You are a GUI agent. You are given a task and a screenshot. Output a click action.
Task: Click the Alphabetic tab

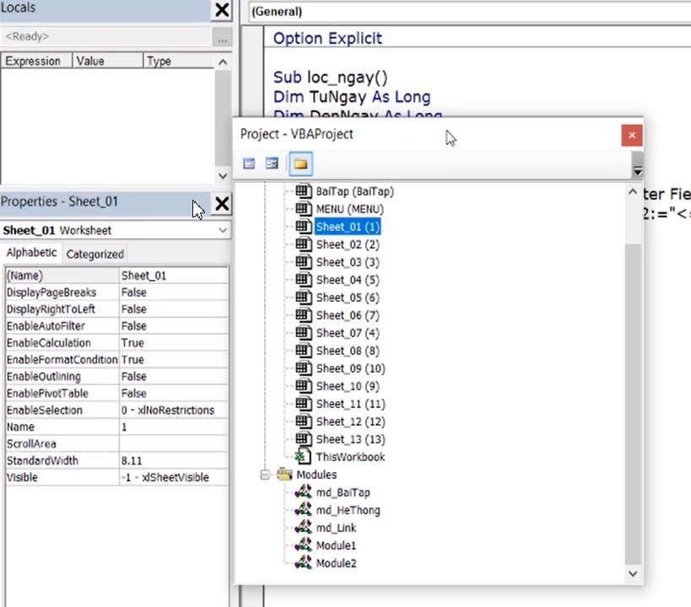point(31,253)
